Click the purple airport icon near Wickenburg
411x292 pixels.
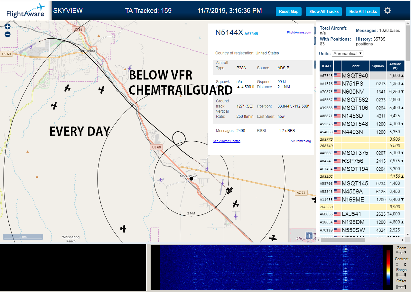31,46
